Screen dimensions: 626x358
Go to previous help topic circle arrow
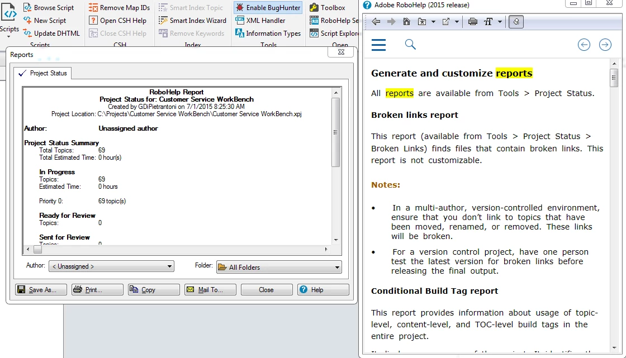pos(584,45)
